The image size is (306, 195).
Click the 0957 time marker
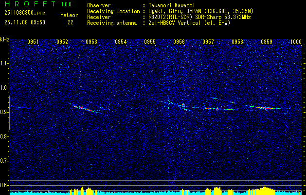208,42
